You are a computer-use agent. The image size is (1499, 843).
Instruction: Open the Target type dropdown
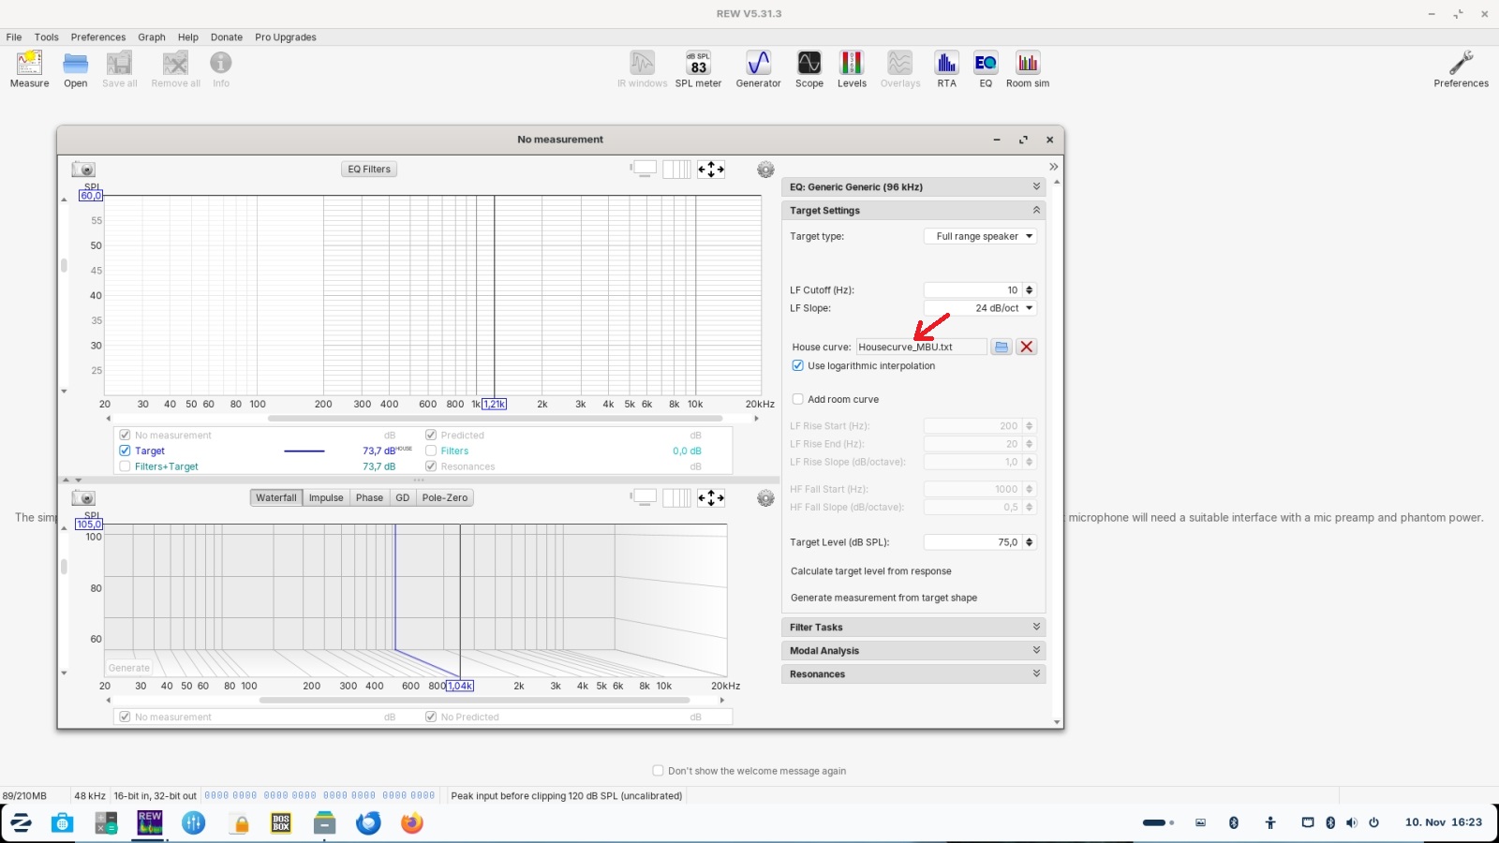tap(980, 236)
